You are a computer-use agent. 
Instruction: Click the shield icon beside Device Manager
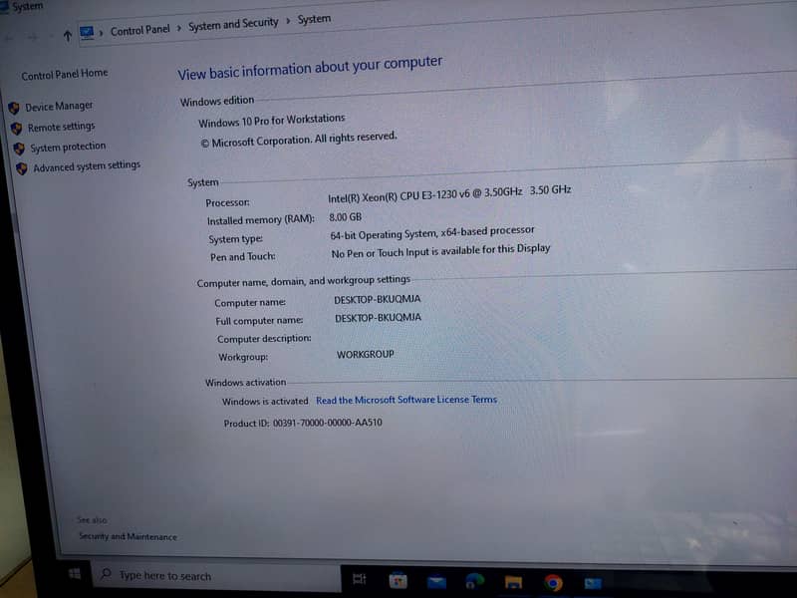pos(14,108)
